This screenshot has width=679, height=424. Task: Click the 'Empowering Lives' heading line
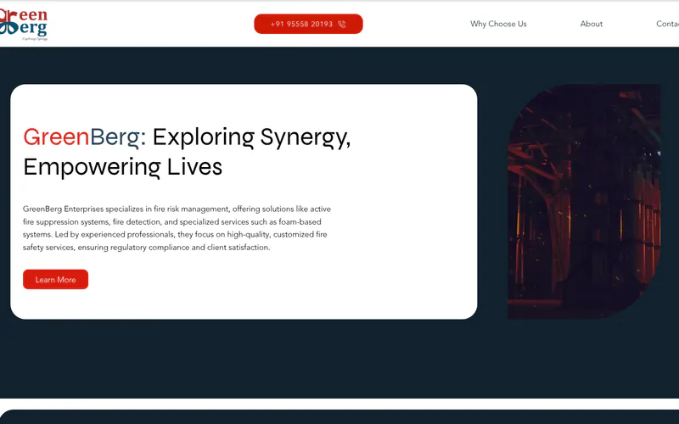[122, 167]
